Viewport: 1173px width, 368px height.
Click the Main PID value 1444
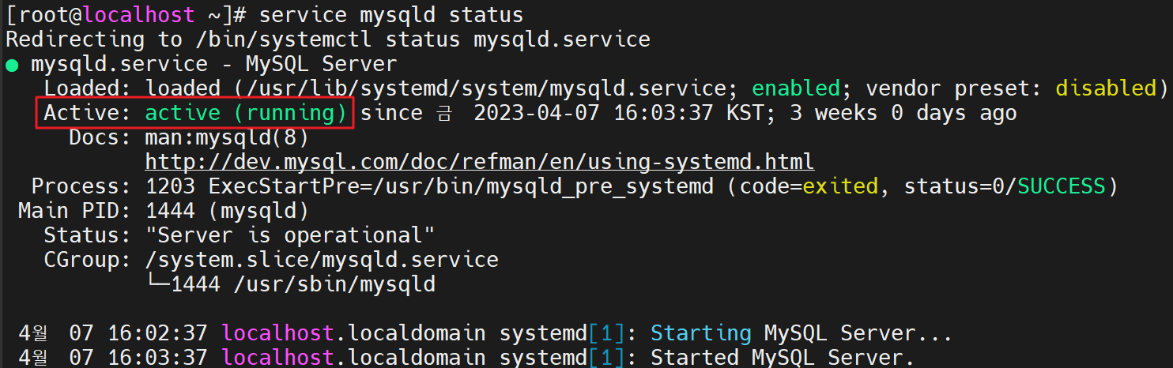point(170,211)
